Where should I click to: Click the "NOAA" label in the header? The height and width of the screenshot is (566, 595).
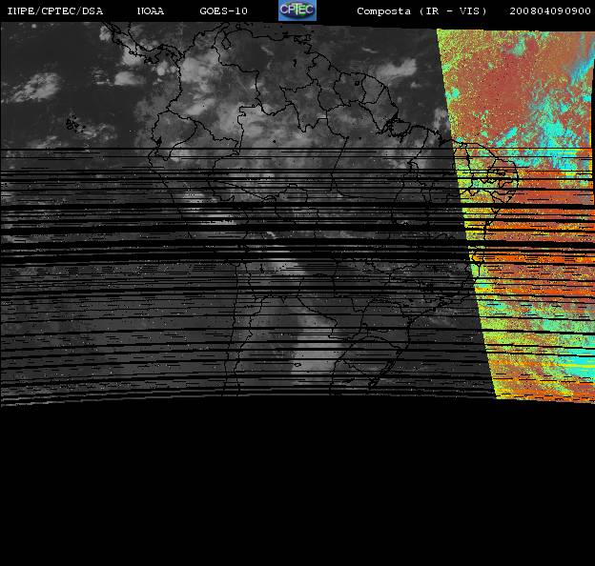(151, 11)
